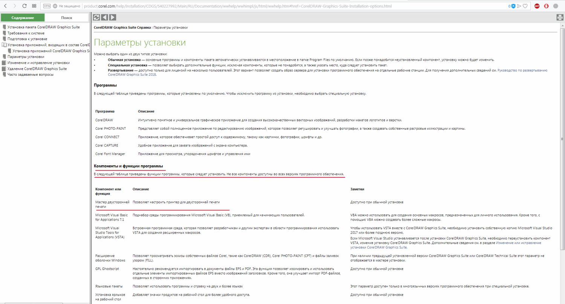Click the help sync contents icon
The width and height of the screenshot is (565, 304).
(96, 17)
